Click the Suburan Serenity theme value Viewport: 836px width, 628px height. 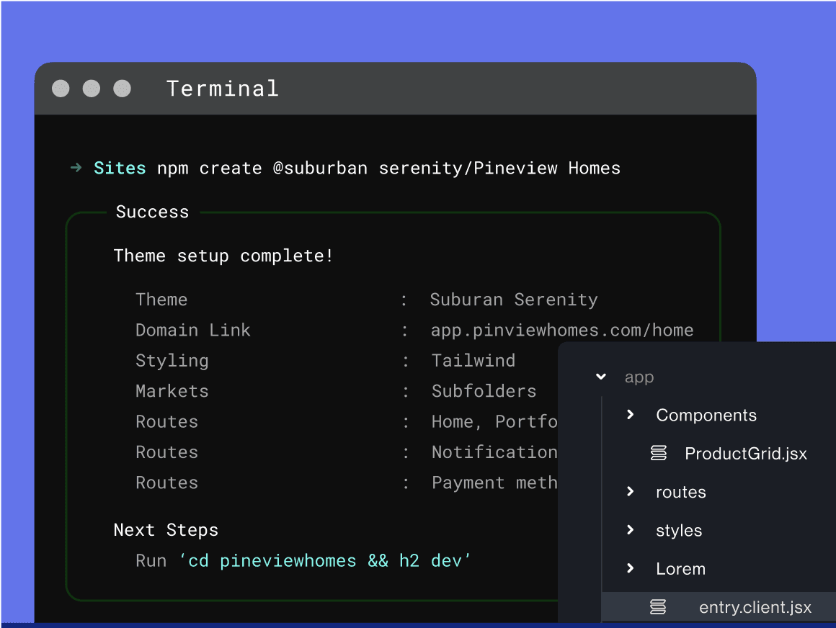click(x=514, y=300)
